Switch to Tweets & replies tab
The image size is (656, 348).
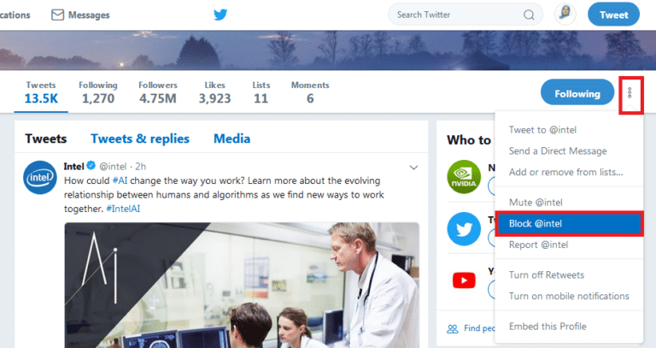[140, 139]
